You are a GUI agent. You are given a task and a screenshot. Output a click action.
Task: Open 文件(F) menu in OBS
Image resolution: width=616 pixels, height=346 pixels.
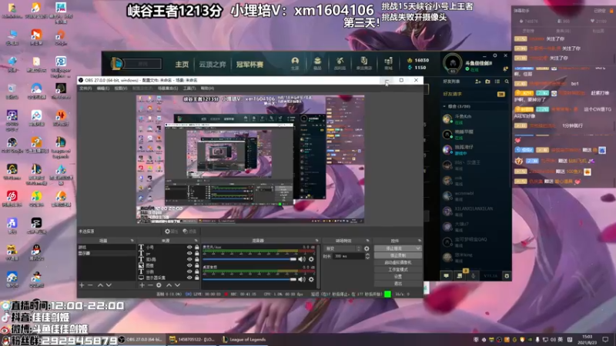click(x=85, y=88)
